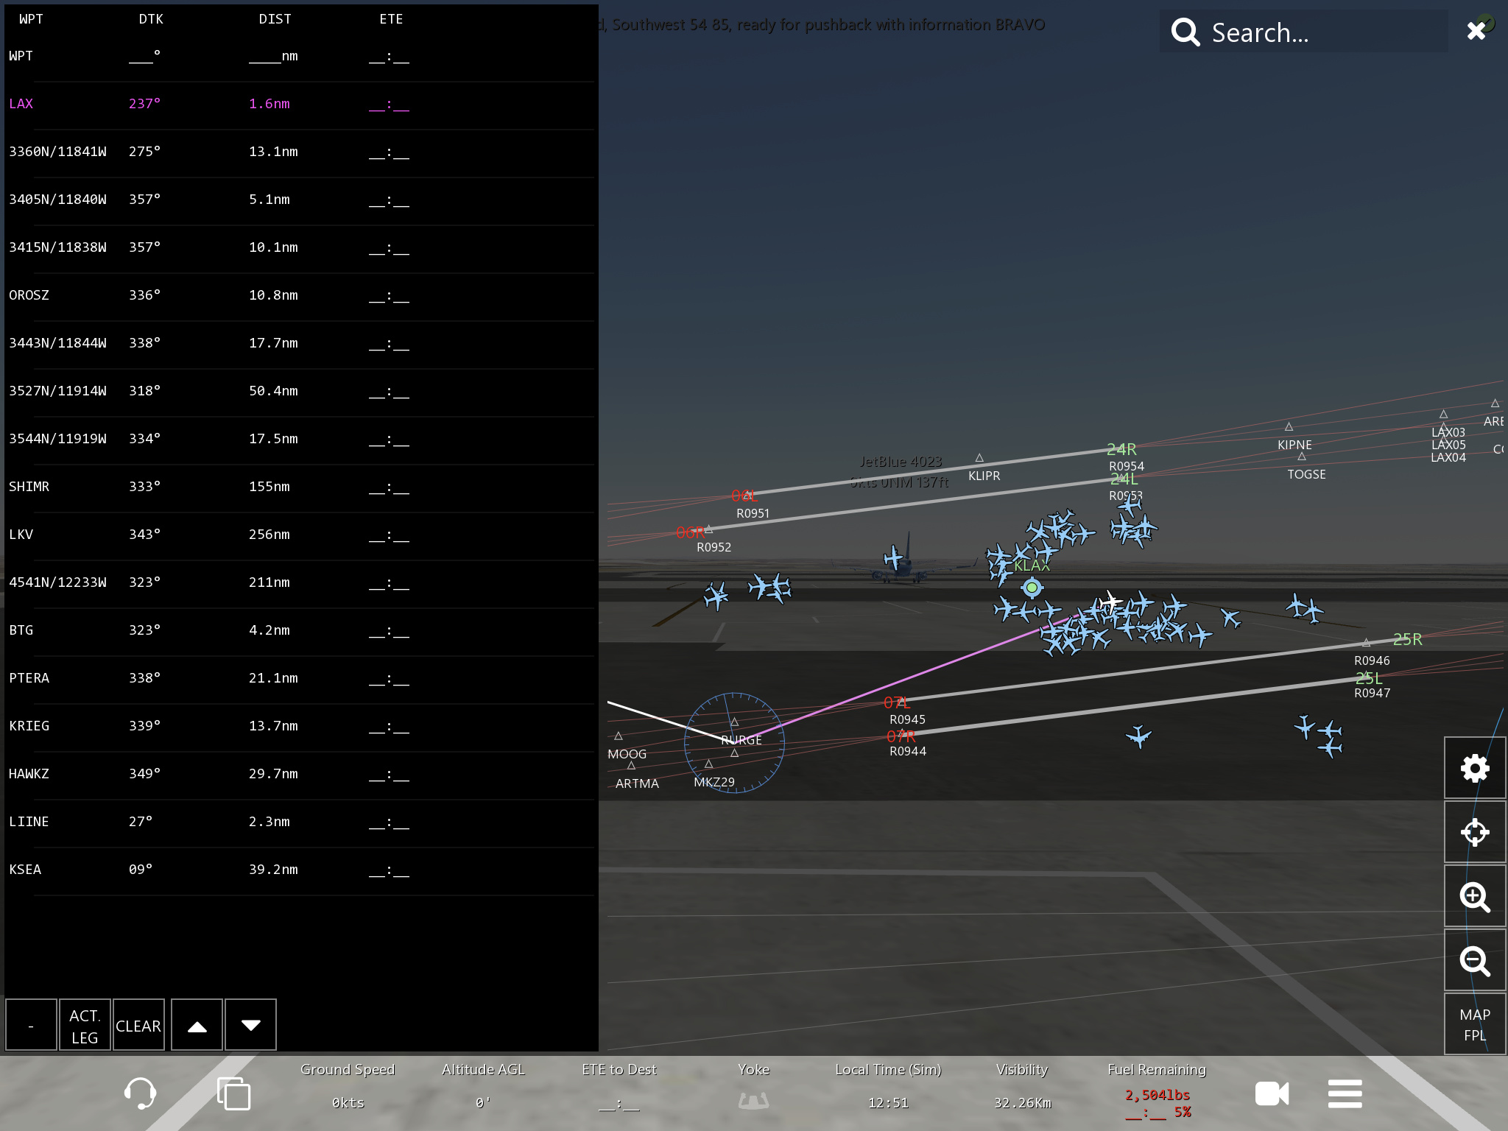Open the ATC headset icon
This screenshot has height=1131, width=1508.
(x=140, y=1093)
